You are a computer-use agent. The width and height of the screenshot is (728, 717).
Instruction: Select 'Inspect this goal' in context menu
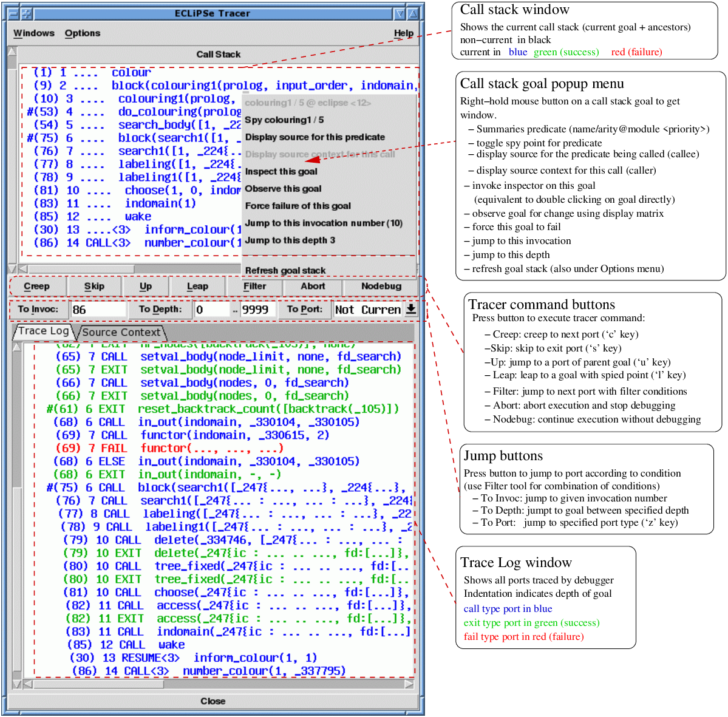[x=281, y=172]
